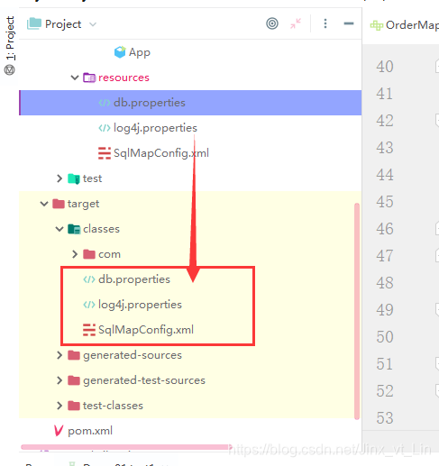Click line number 53 in the gutter
This screenshot has width=439, height=466.
coord(385,418)
